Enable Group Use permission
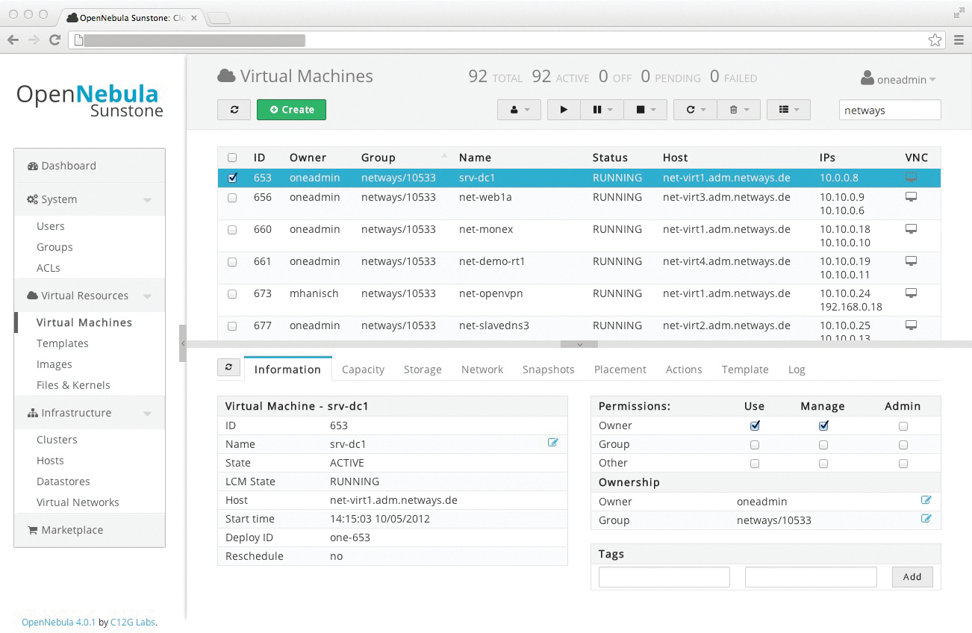This screenshot has width=972, height=633. point(755,444)
